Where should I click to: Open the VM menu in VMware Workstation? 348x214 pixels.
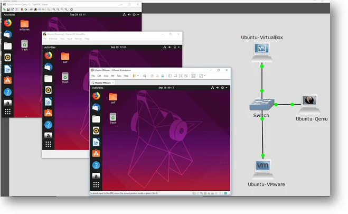(112, 76)
